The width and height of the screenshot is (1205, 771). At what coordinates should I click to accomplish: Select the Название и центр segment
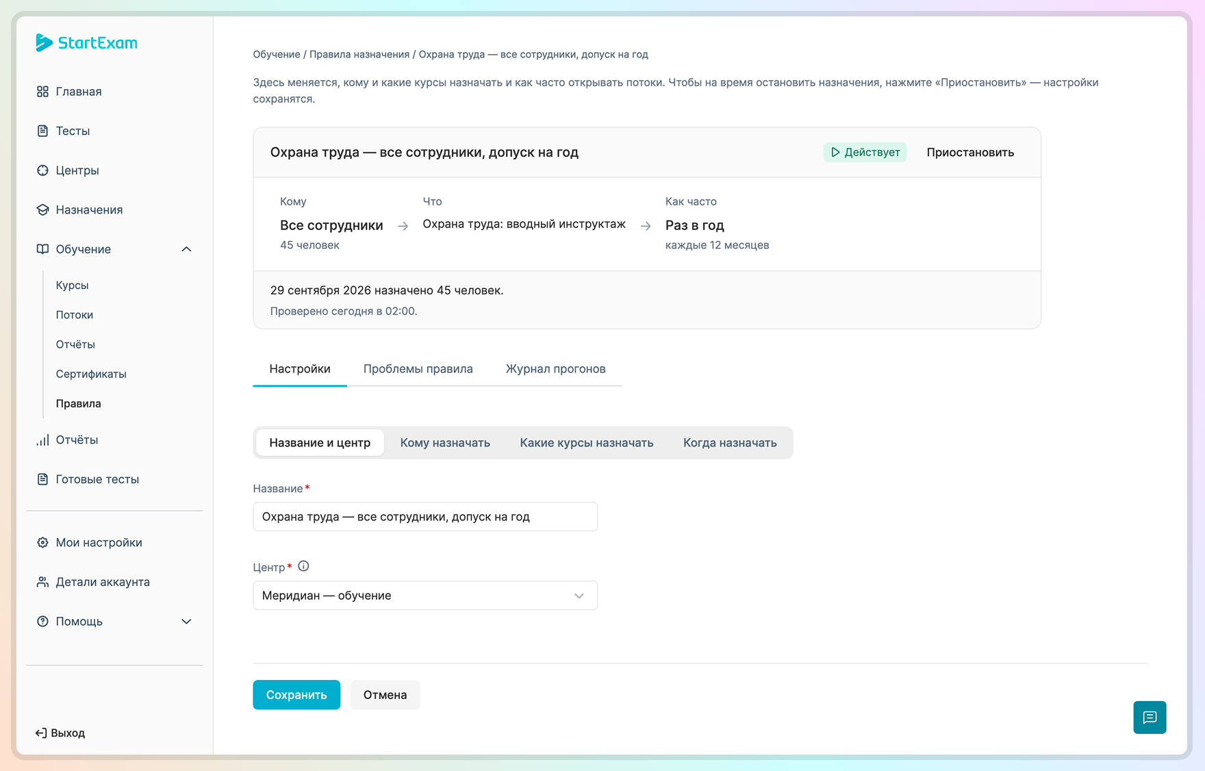320,443
